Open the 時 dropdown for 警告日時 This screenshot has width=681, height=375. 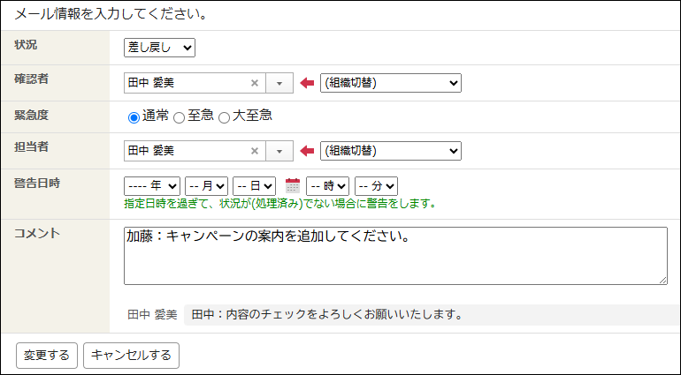[327, 186]
